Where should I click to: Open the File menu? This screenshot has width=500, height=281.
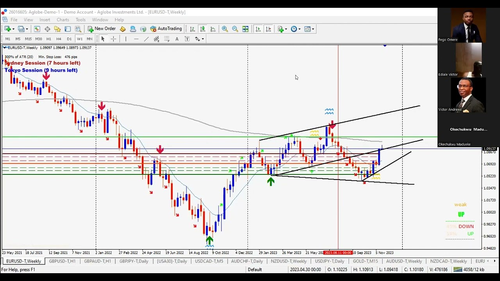pos(14,20)
